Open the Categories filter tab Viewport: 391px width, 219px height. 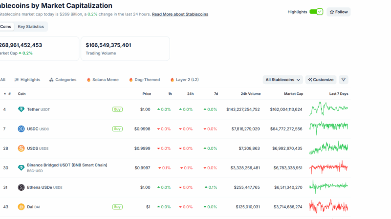pos(63,80)
